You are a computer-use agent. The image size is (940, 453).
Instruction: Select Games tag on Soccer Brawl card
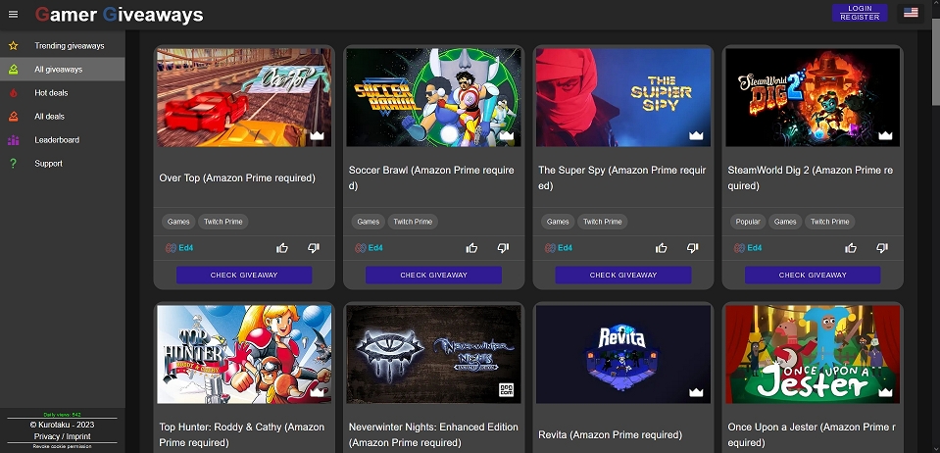369,222
